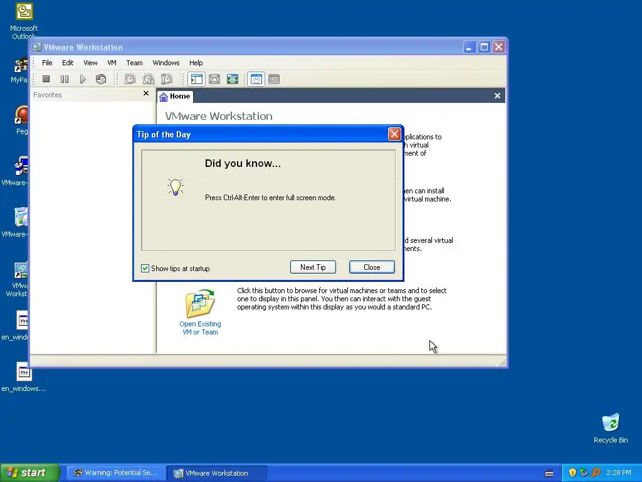This screenshot has height=482, width=642.
Task: Click the Revert to Snapshot toolbar icon
Action: 148,78
